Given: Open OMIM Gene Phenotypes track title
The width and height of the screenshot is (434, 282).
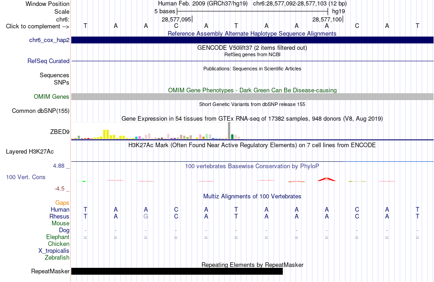Looking at the screenshot, I should click(x=252, y=90).
